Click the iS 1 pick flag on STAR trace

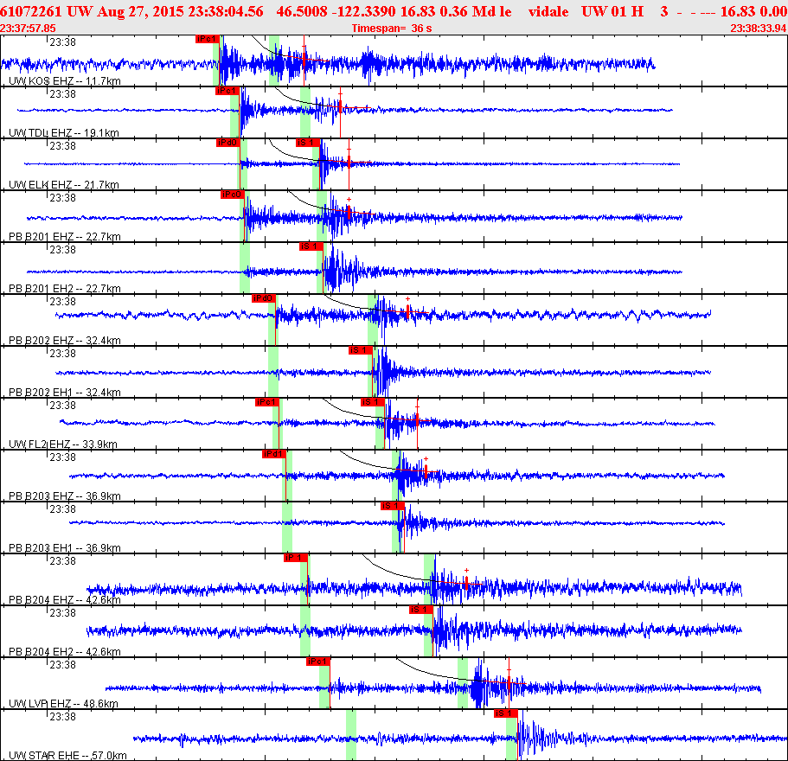tap(506, 713)
